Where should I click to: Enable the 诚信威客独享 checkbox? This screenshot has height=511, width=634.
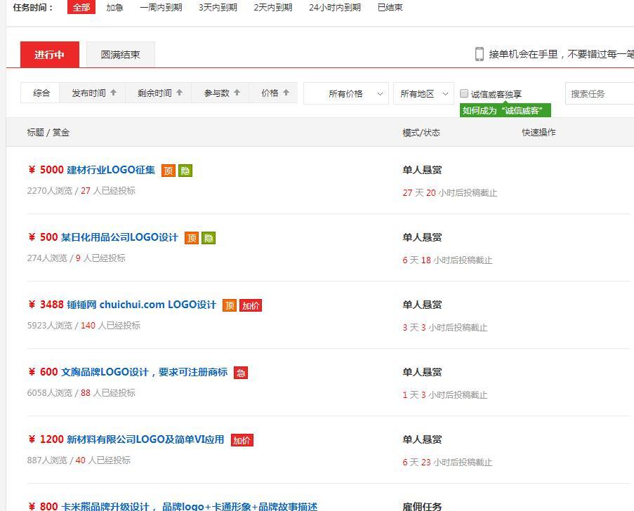coord(464,94)
